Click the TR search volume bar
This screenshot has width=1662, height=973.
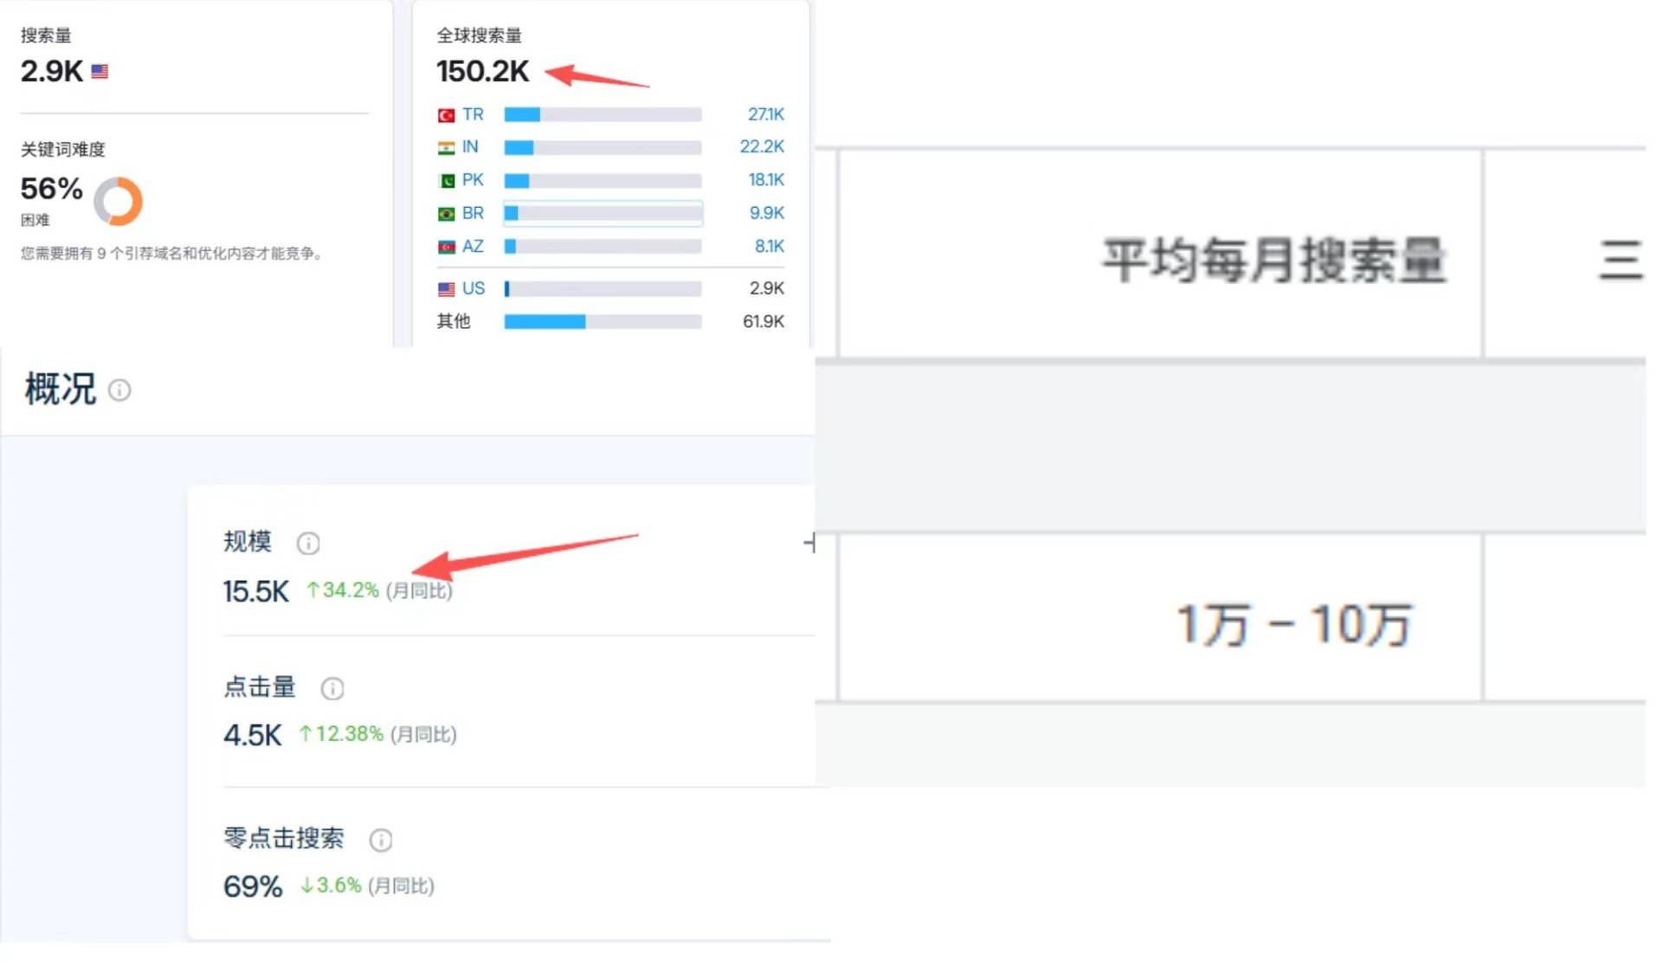602,114
